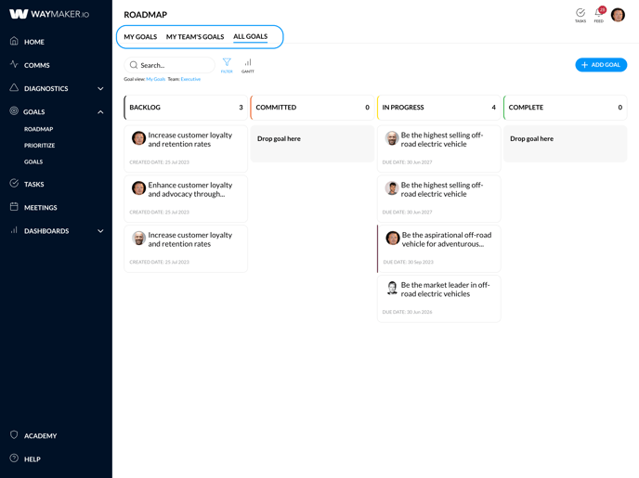Click the Meetings calendar icon
639x478 pixels.
pos(14,206)
